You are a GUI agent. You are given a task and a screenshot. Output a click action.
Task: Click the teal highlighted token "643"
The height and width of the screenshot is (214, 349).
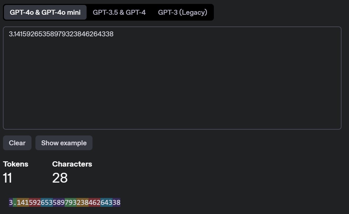point(107,203)
